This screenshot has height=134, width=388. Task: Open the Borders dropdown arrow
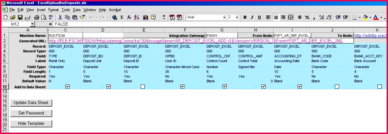[x=360, y=17]
